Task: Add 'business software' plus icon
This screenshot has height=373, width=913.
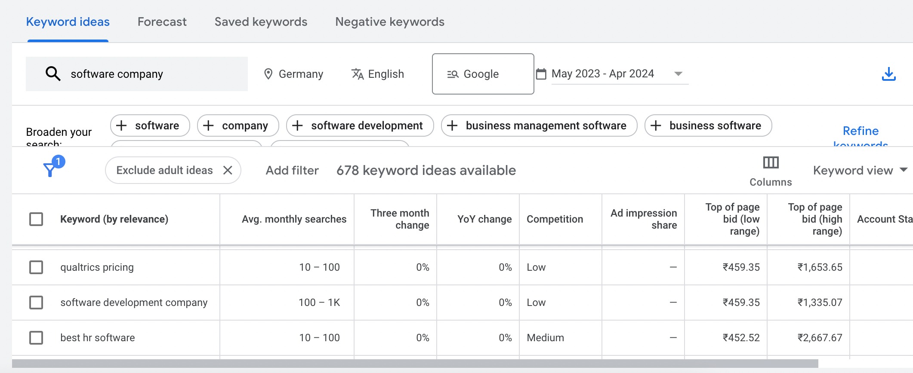Action: [656, 125]
